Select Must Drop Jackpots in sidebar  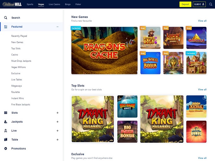pyautogui.click(x=21, y=61)
